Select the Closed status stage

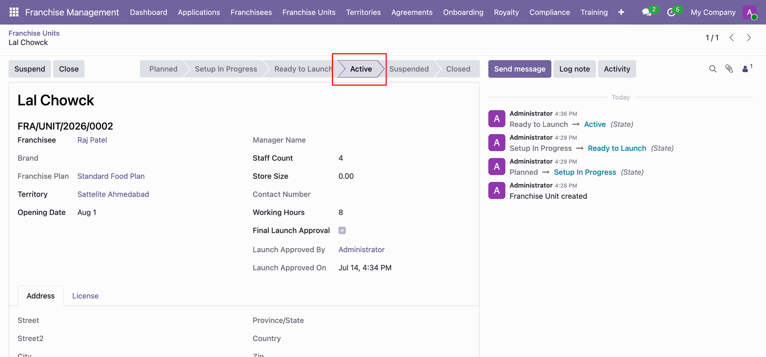[458, 69]
